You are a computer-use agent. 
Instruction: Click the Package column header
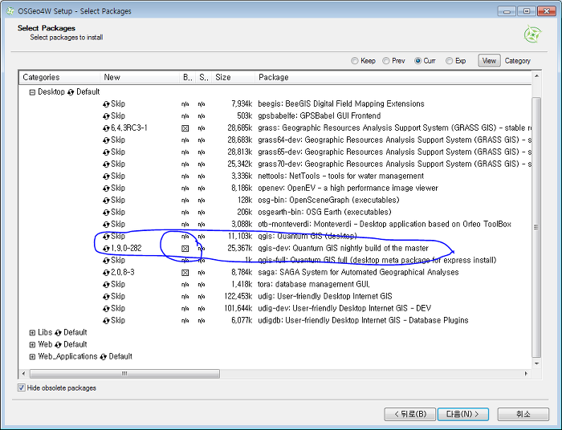(x=393, y=77)
